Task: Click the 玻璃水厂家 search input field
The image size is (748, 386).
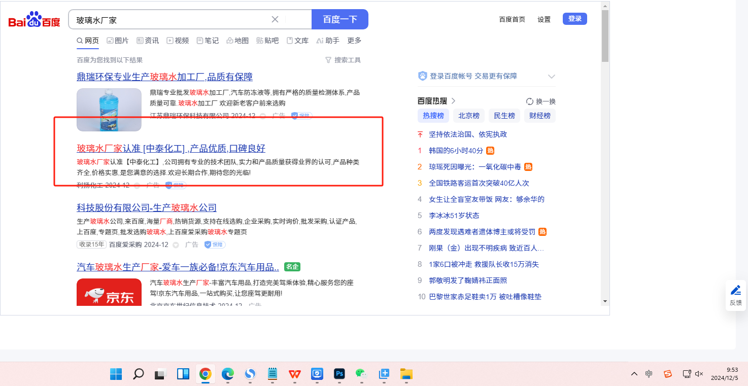Action: (170, 20)
